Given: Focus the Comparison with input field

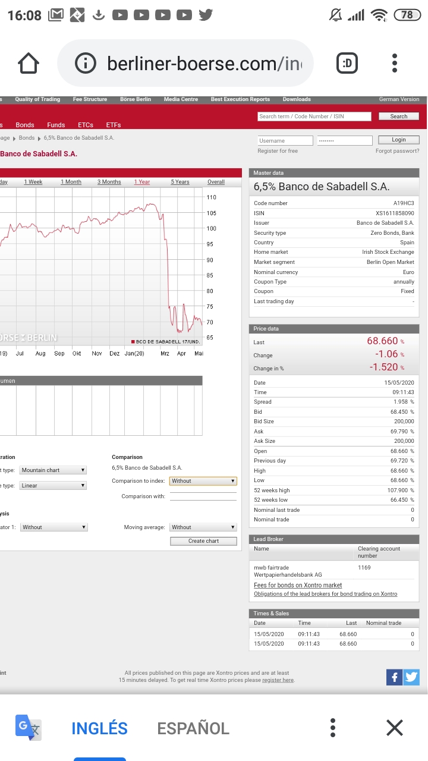Looking at the screenshot, I should pyautogui.click(x=203, y=496).
